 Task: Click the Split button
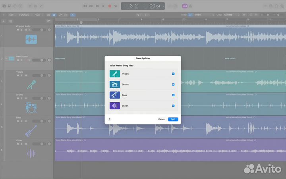[x=173, y=119]
